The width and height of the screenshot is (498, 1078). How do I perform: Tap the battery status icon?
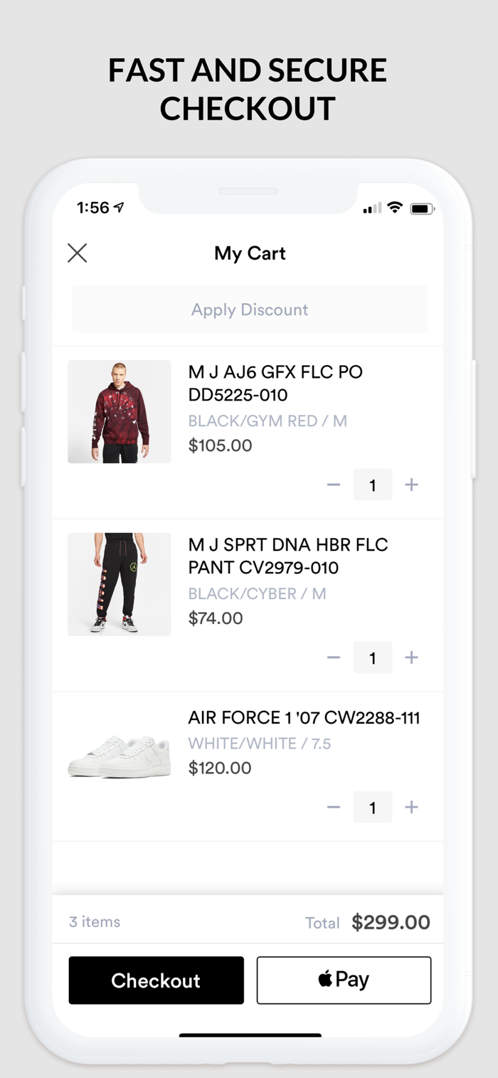pos(422,208)
